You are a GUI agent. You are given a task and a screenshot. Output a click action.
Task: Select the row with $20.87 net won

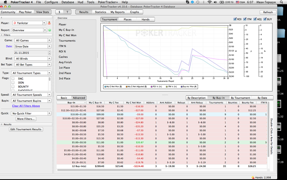pos(162,142)
